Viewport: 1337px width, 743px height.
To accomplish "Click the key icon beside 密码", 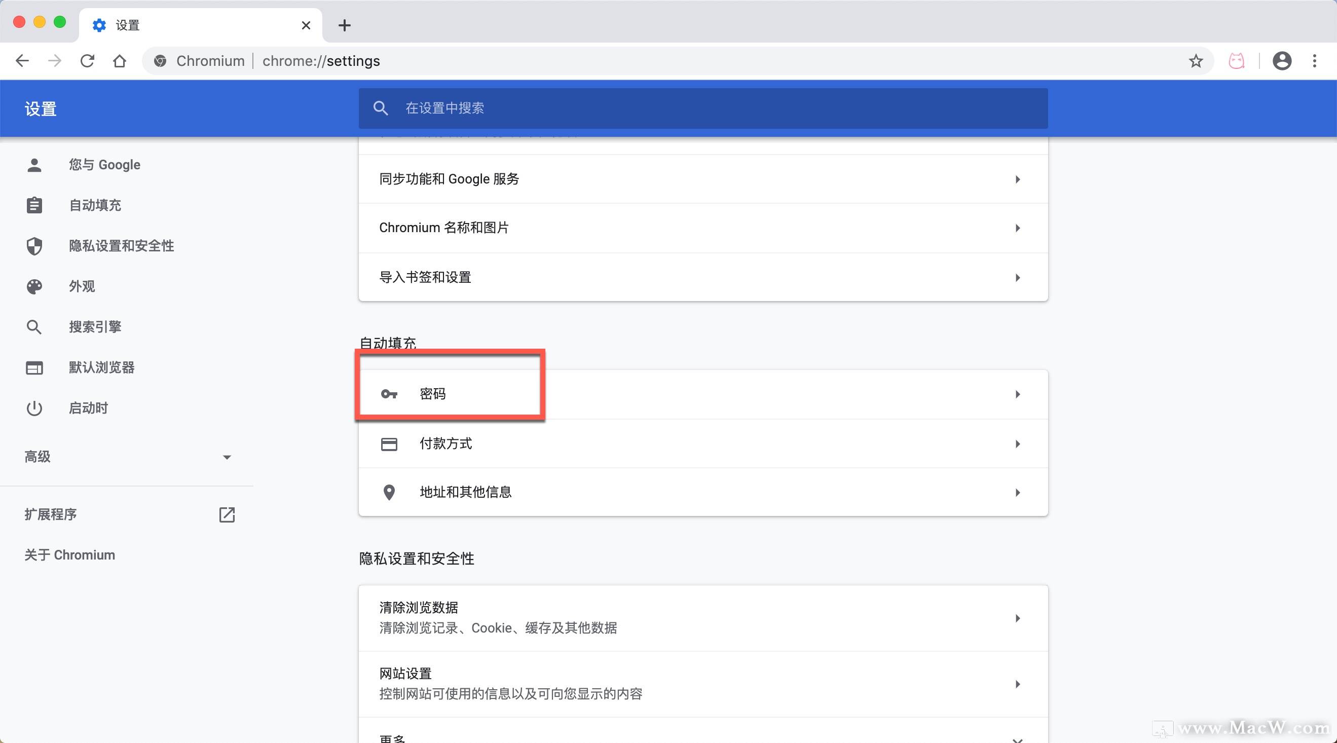I will (389, 394).
